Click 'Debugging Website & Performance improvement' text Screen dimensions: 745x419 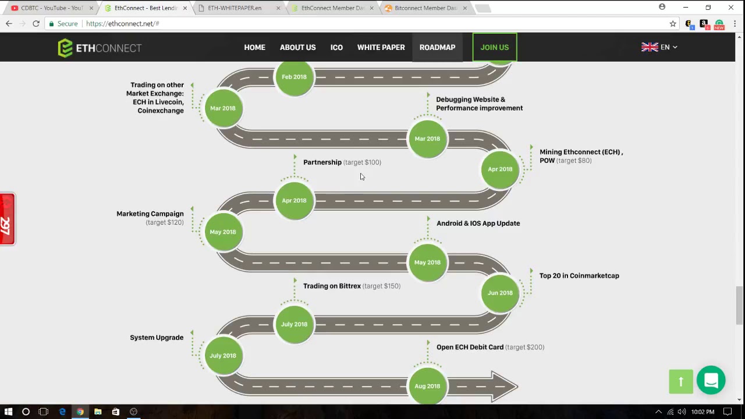tap(479, 104)
